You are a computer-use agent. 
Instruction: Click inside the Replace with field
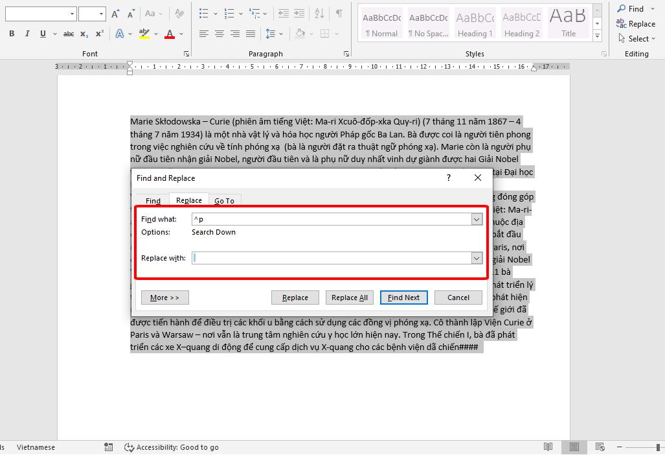coord(333,258)
